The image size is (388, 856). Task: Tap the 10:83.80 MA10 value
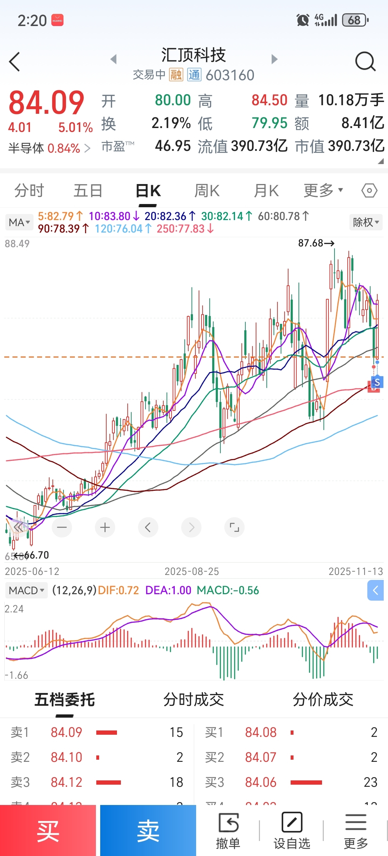coord(114,216)
